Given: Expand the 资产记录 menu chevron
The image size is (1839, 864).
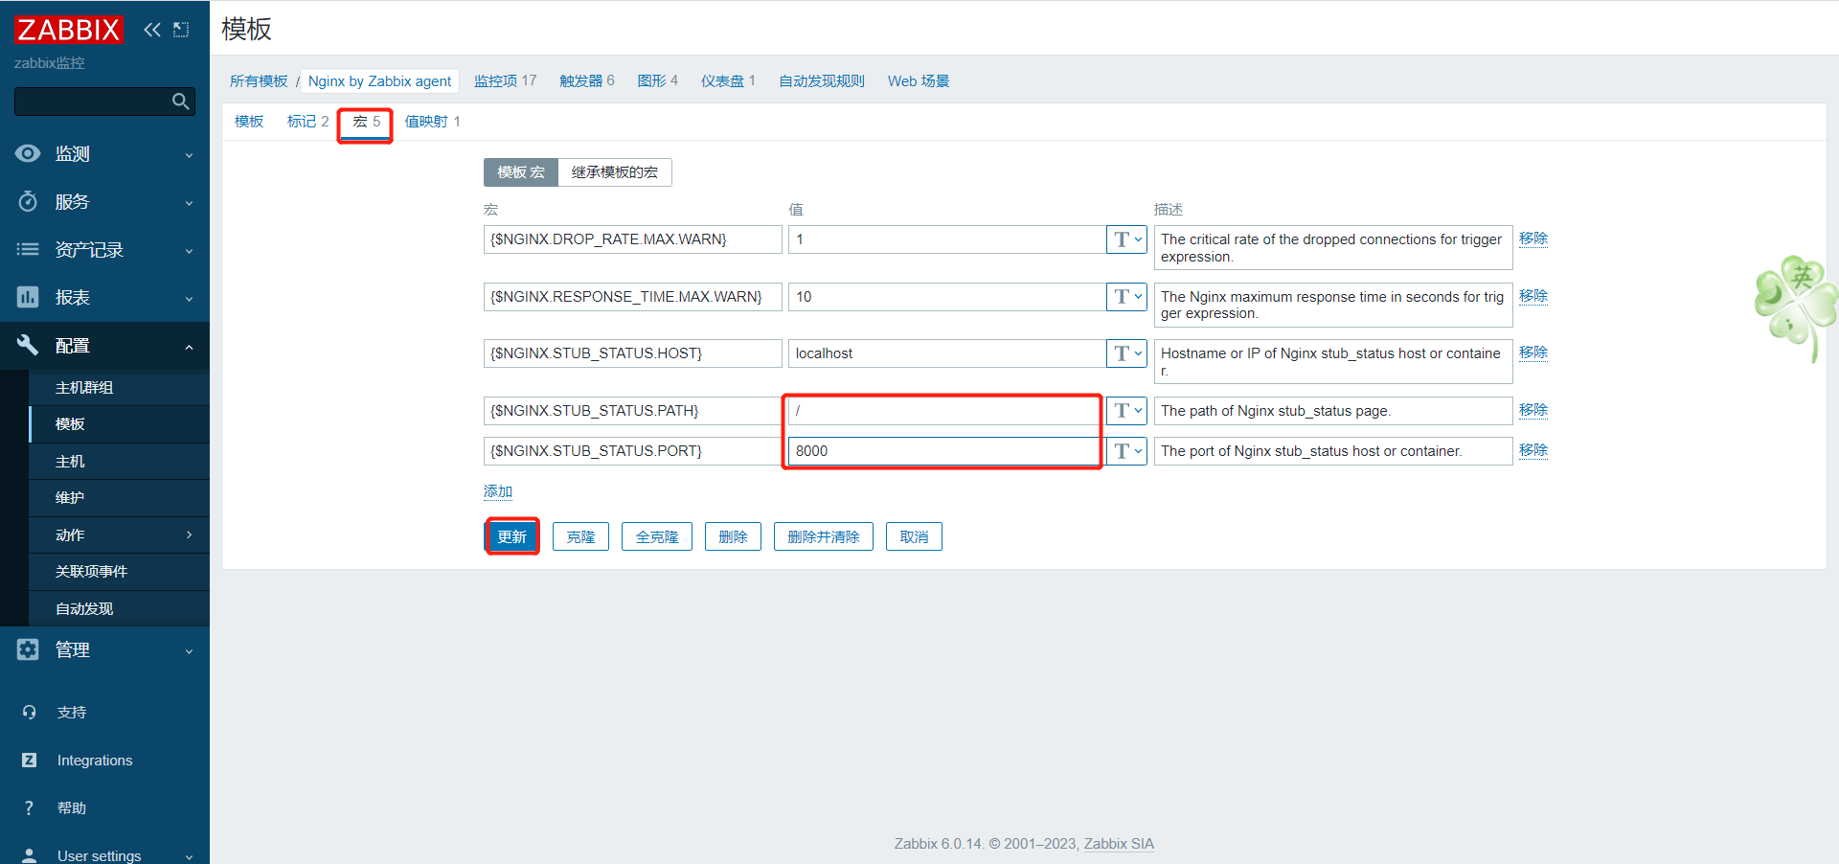Looking at the screenshot, I should pyautogui.click(x=189, y=251).
